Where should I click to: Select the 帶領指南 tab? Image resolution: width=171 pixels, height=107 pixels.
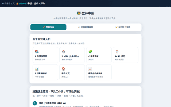pos(48,27)
